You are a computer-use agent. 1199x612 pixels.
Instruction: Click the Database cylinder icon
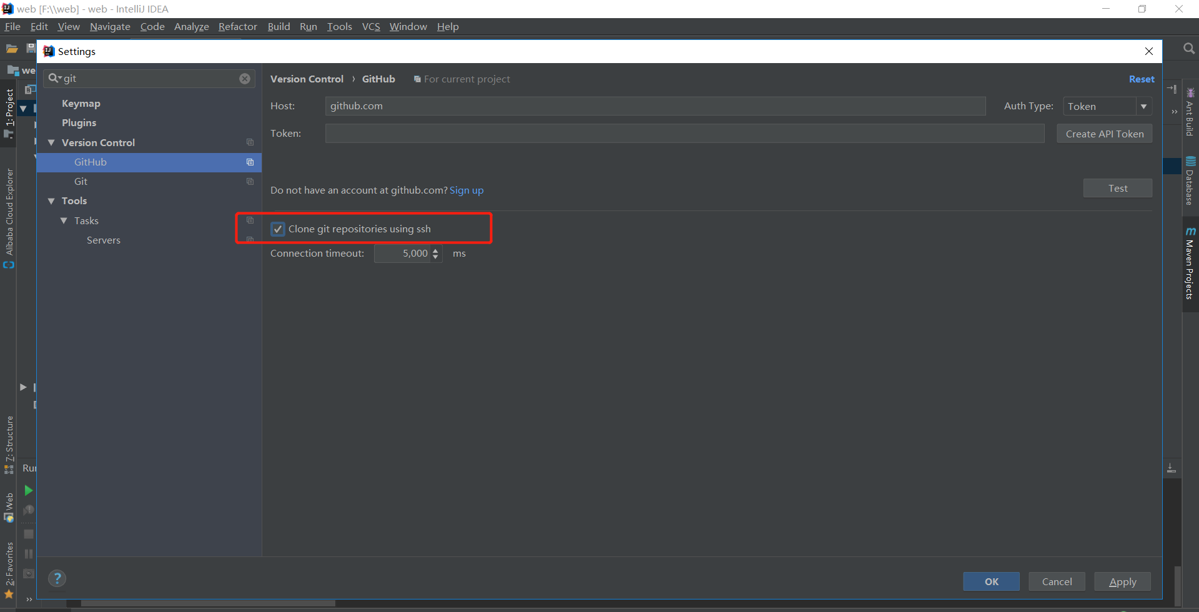(1190, 161)
